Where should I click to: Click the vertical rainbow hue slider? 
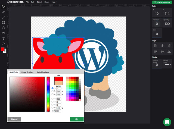[48, 94]
